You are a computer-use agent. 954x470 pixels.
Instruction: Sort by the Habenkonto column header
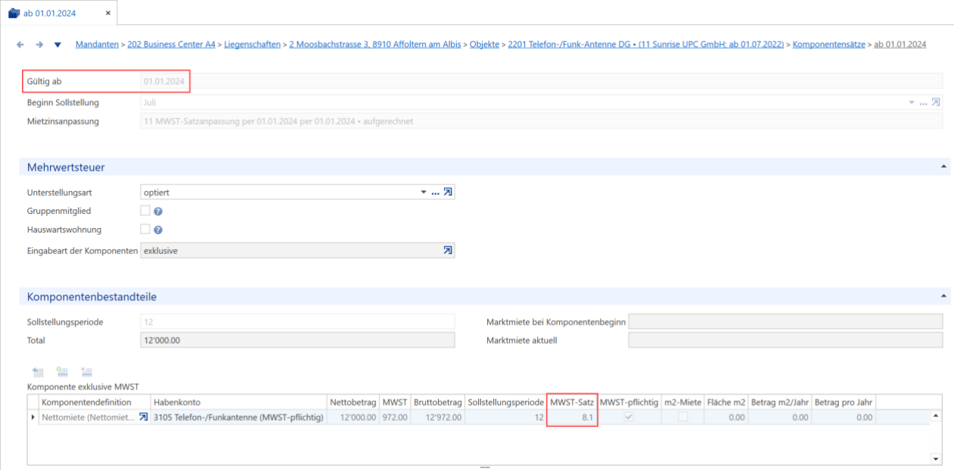click(238, 402)
